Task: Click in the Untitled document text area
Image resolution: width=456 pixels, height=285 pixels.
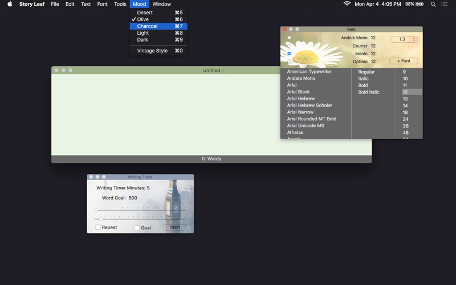Action: click(x=166, y=115)
